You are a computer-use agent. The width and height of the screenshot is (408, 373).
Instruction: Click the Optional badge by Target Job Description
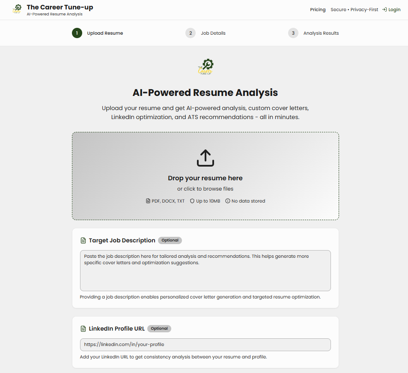(170, 240)
